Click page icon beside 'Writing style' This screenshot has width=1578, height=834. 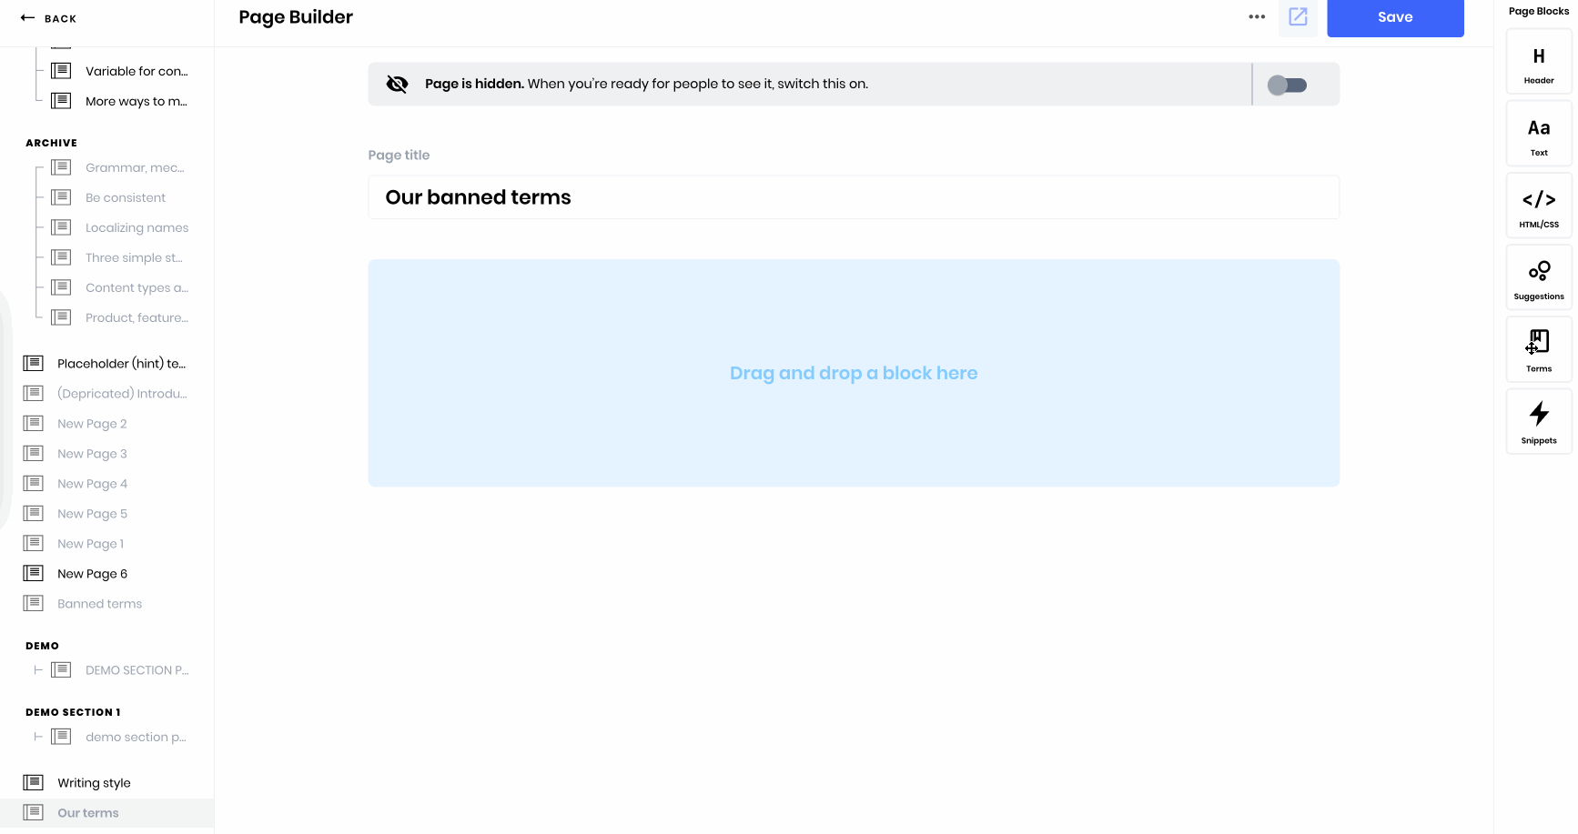click(x=33, y=782)
